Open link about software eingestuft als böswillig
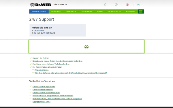Screen dimensions: 173x108 [71, 73]
